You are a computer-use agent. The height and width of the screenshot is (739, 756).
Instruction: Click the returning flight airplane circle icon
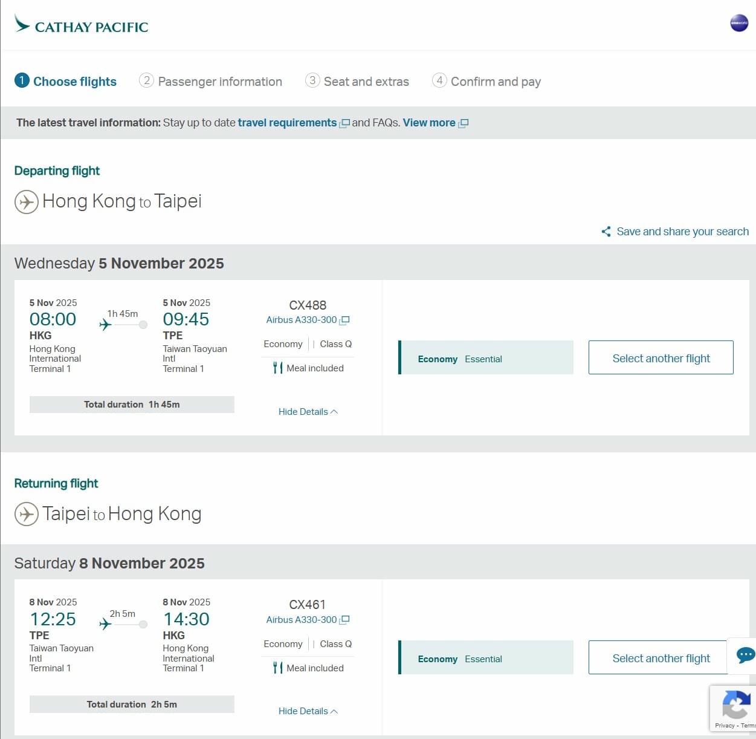[x=26, y=514]
